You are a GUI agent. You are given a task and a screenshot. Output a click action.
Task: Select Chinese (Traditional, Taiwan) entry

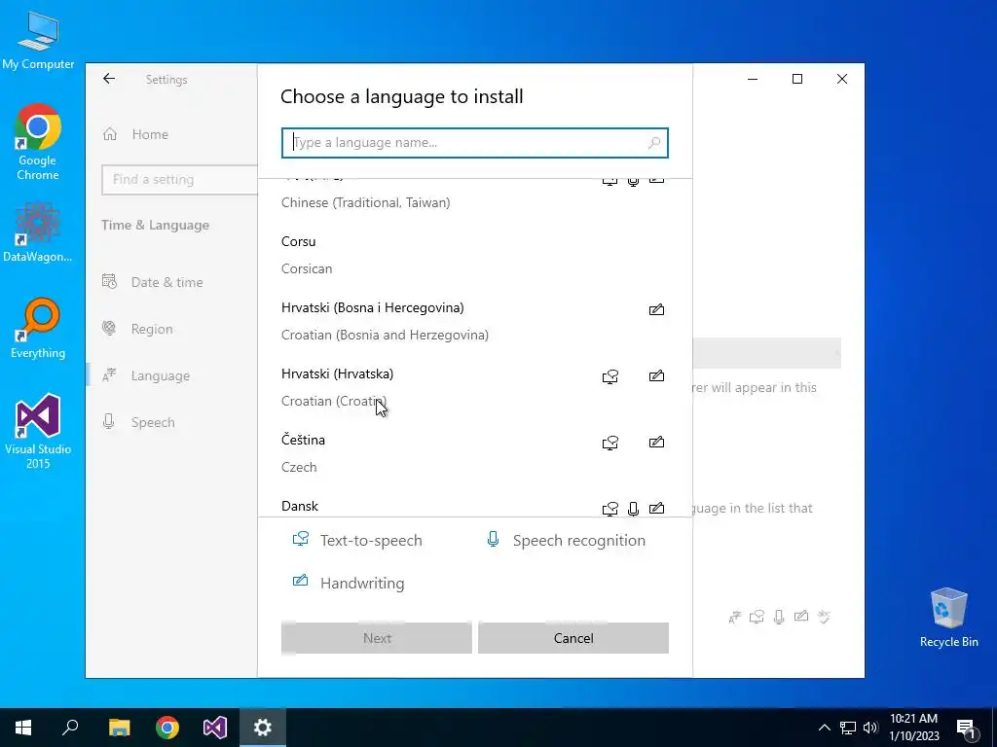pyautogui.click(x=474, y=198)
